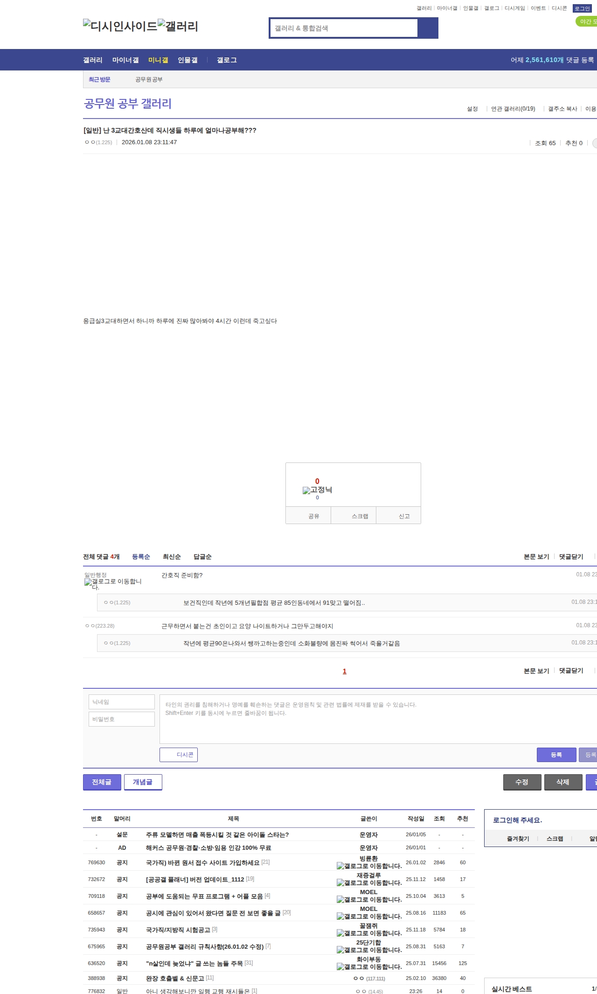Open the 디시콘 picker in comment form

179,755
